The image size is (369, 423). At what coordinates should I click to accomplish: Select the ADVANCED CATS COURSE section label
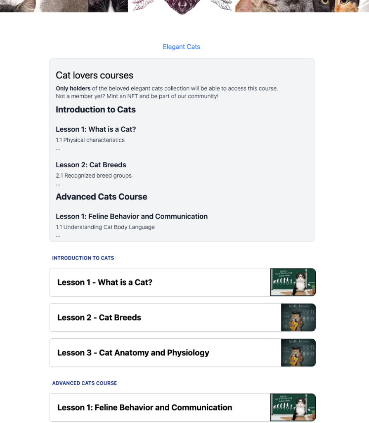(x=84, y=383)
